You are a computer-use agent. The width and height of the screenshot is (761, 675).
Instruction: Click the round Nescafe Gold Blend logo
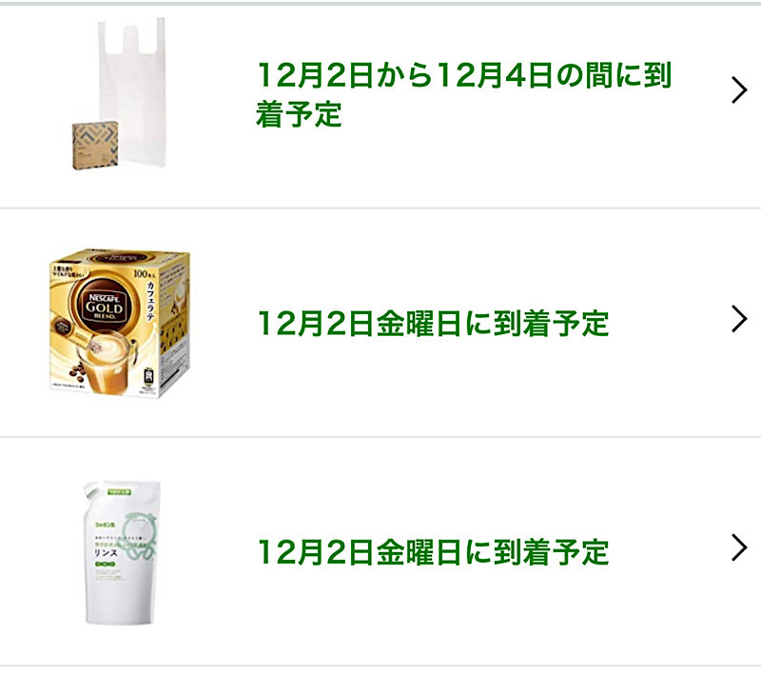(x=104, y=304)
